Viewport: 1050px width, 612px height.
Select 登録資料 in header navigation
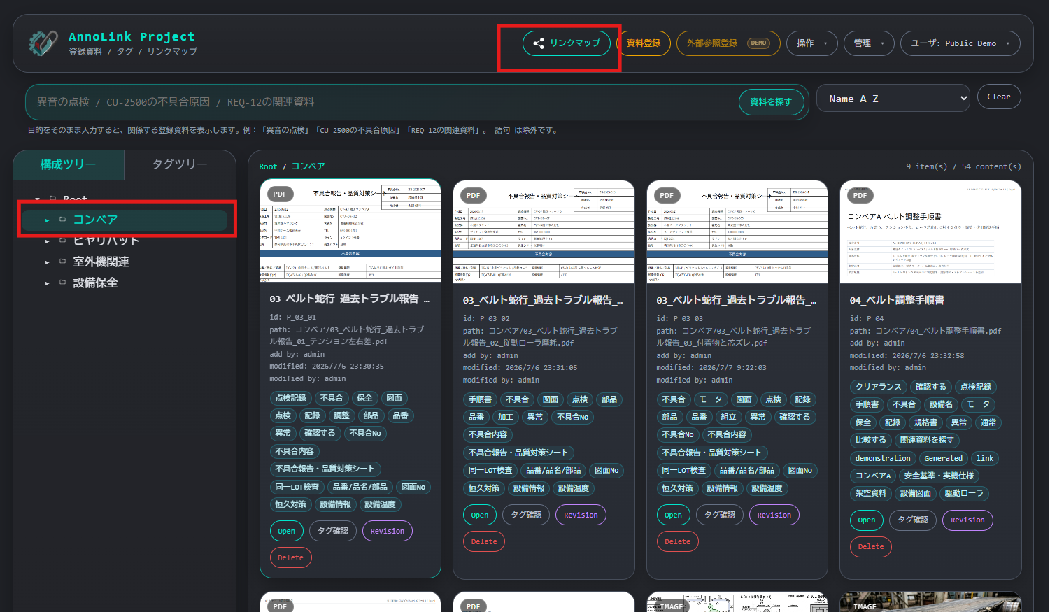[x=85, y=52]
